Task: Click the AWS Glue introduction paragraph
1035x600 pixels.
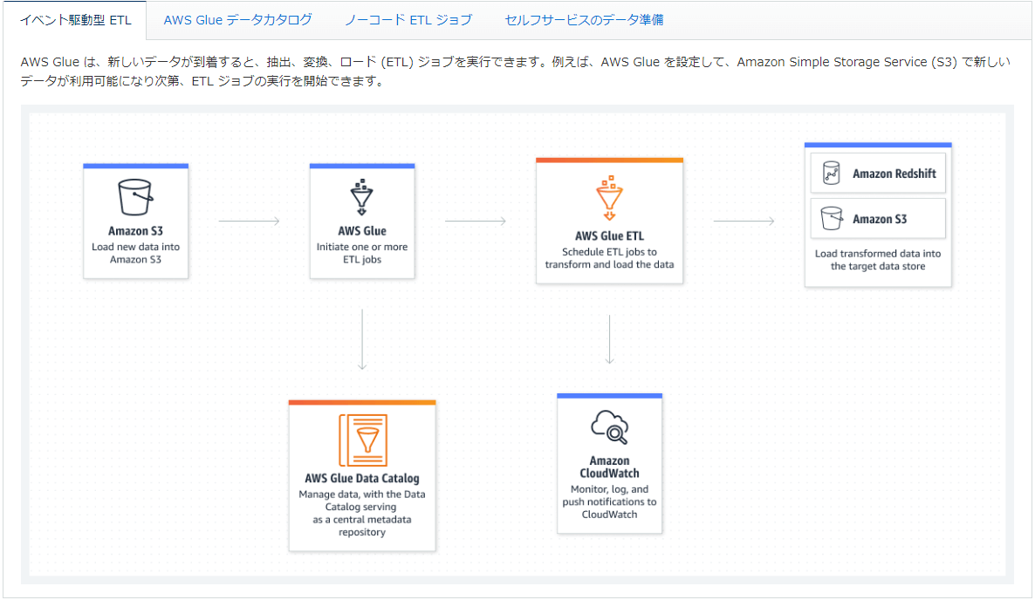Action: (515, 70)
